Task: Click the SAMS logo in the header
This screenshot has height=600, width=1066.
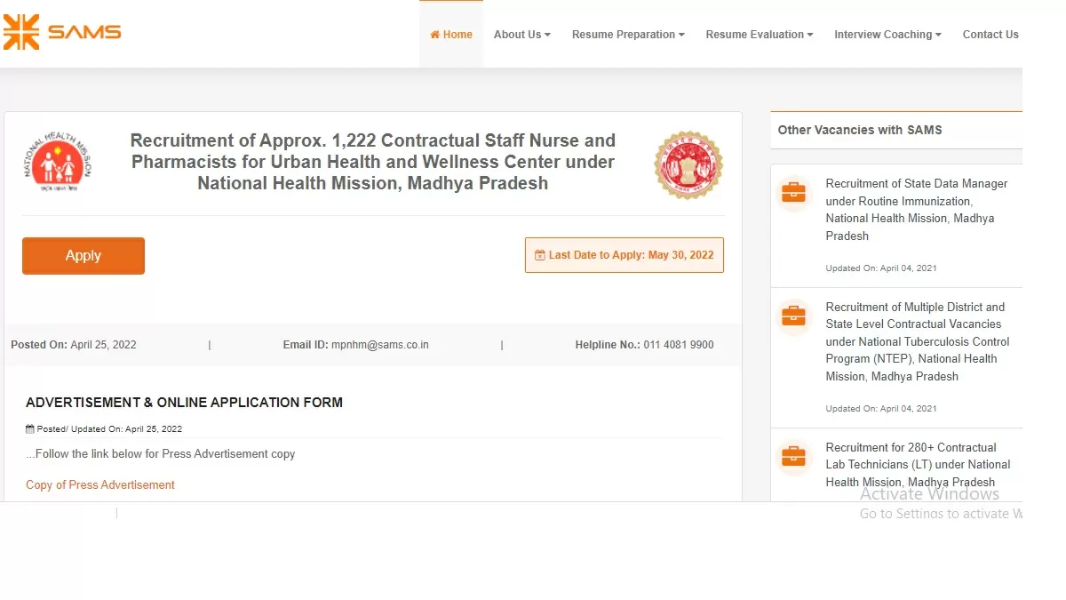Action: 62,33
